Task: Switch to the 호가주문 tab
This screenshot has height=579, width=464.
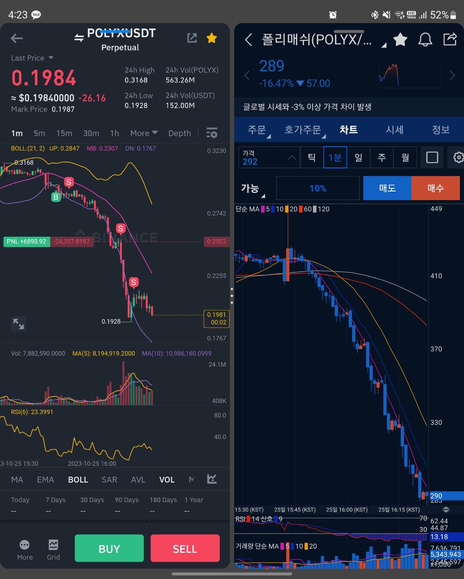Action: [x=303, y=130]
